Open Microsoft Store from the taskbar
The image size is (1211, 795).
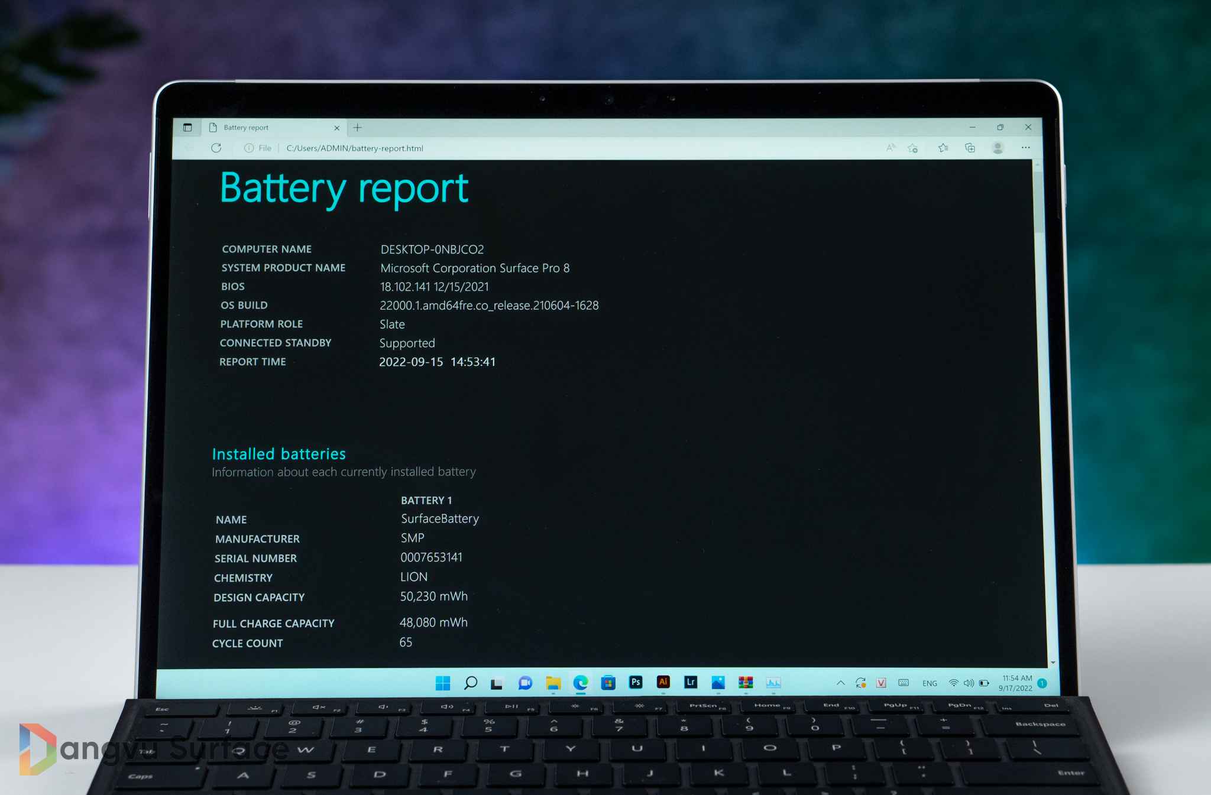point(608,683)
